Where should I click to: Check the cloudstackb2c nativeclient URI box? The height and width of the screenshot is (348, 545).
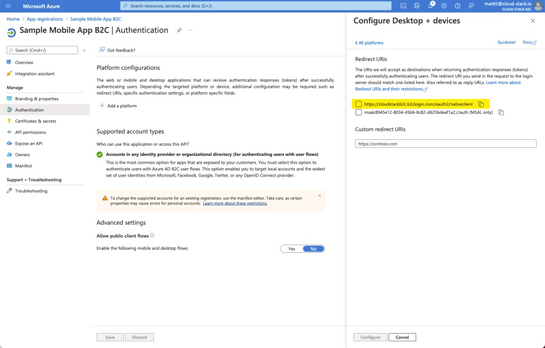coord(358,104)
